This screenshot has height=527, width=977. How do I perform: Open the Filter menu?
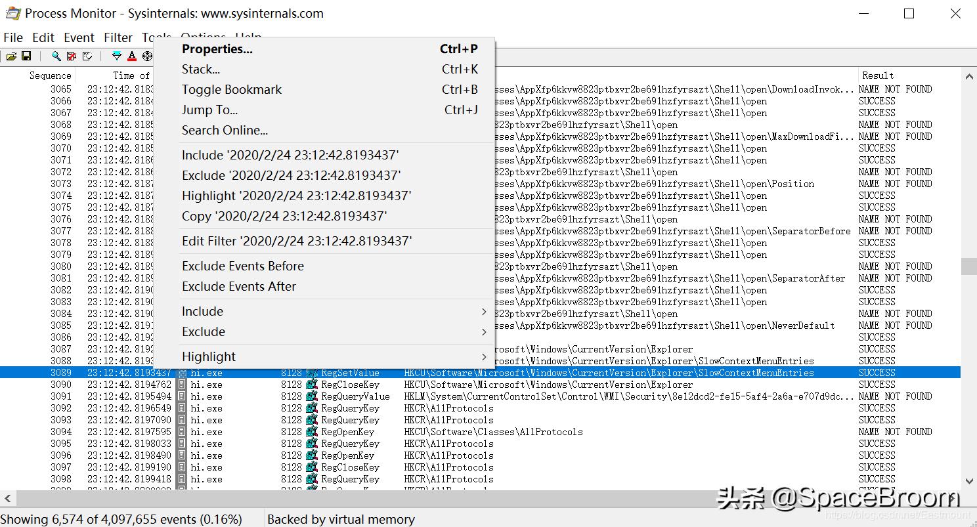[118, 37]
